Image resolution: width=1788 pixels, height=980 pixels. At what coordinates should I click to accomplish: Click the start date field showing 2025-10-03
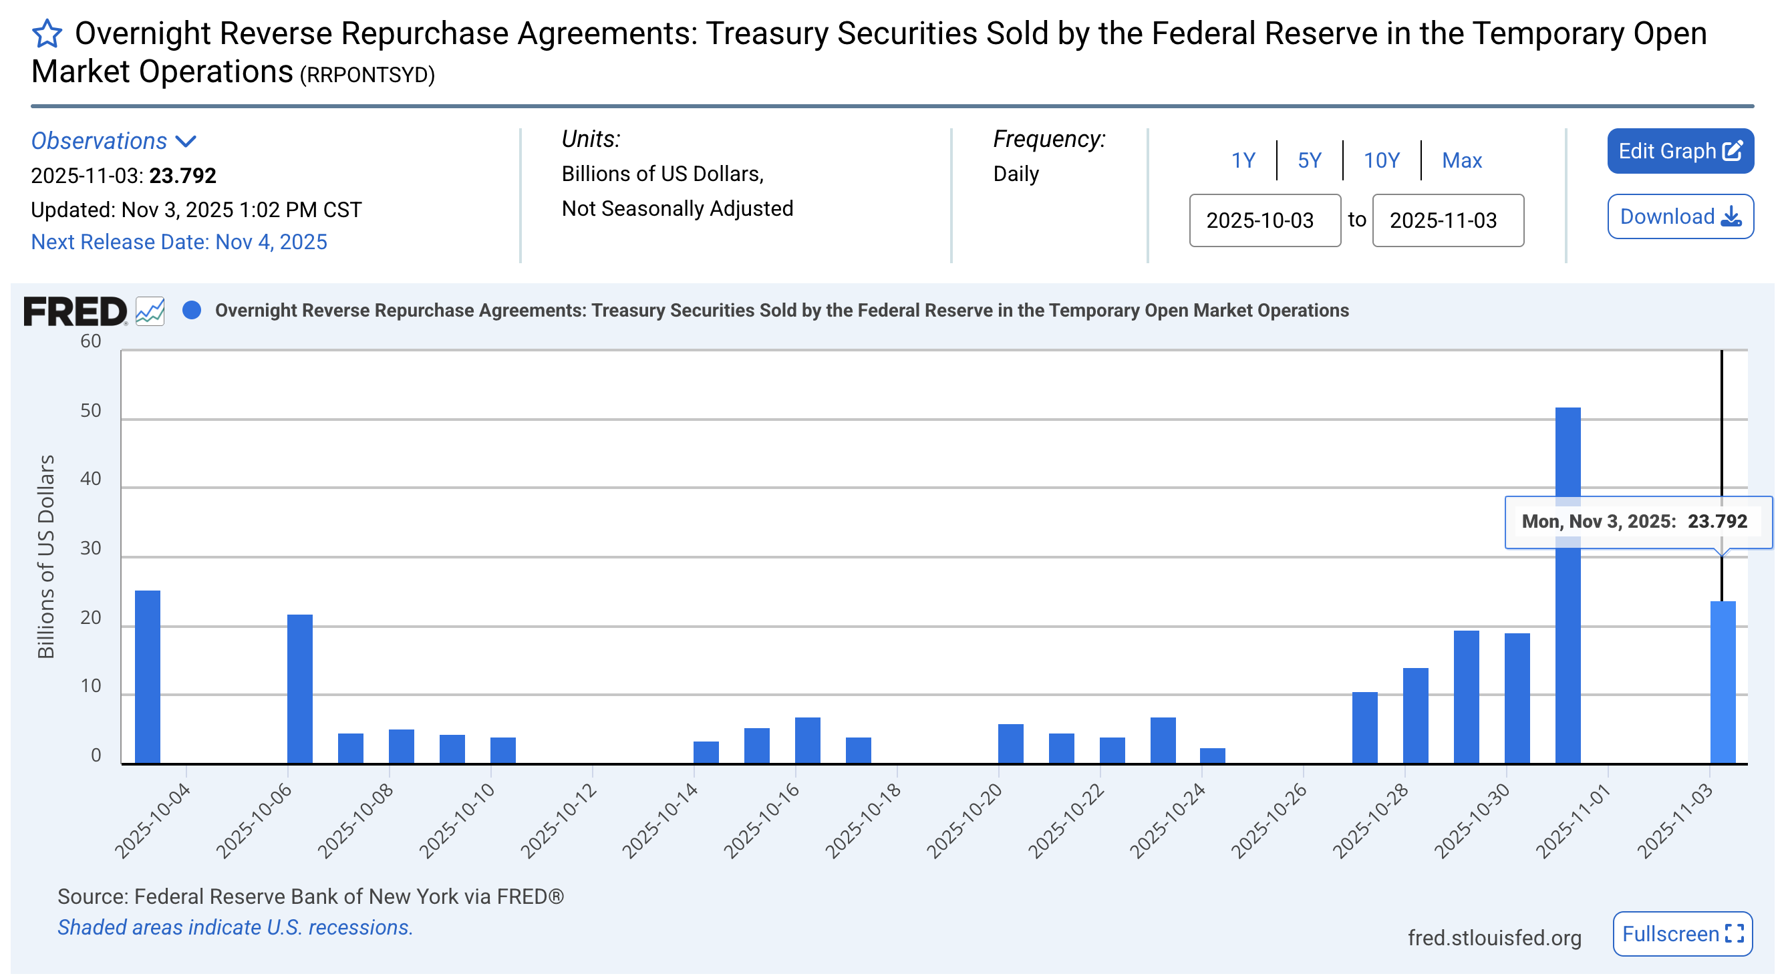click(1265, 220)
